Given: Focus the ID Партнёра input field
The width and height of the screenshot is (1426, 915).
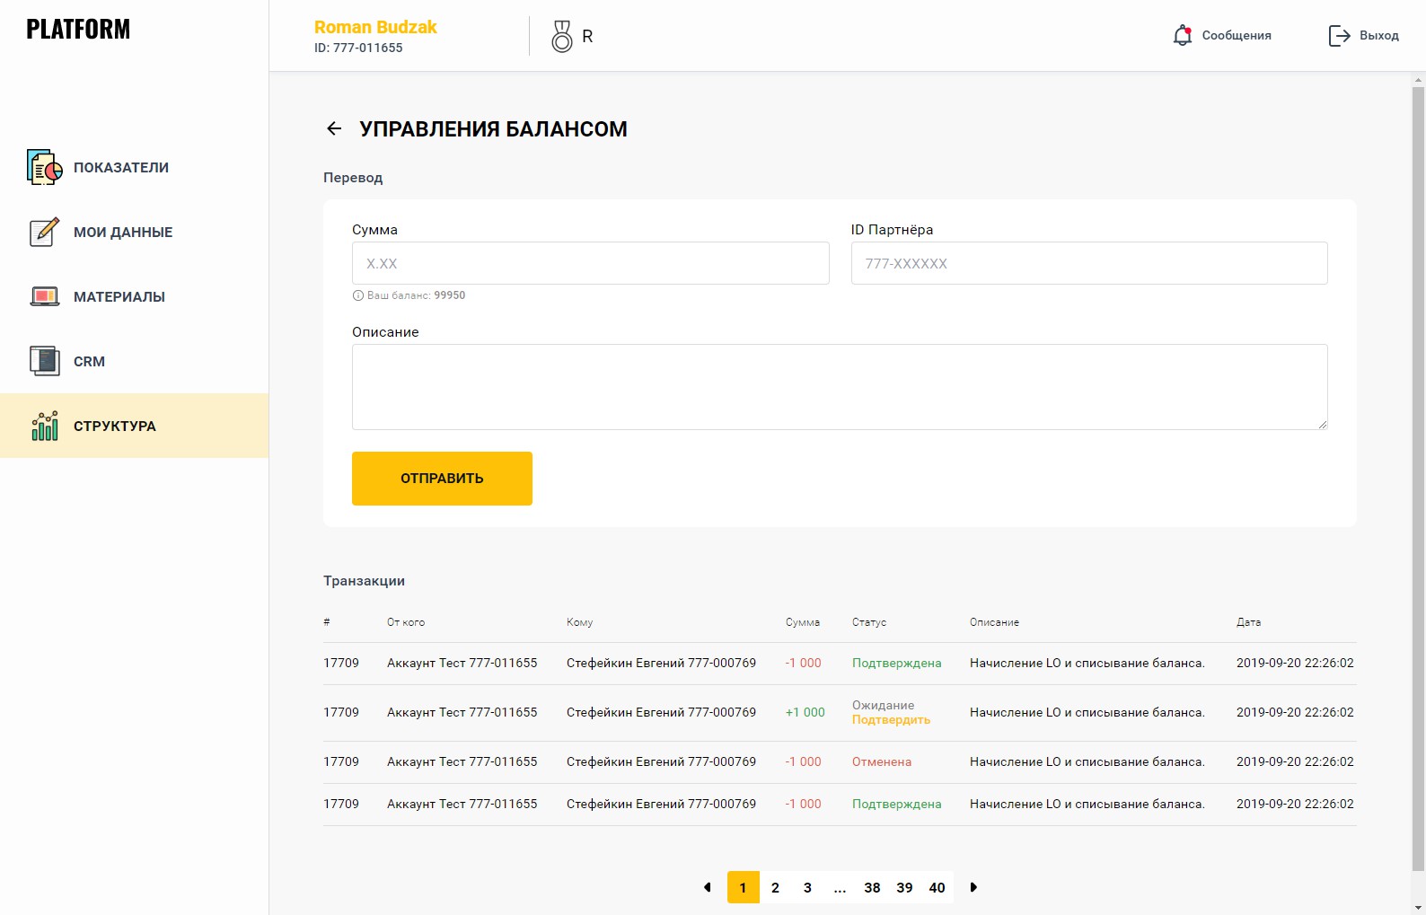Looking at the screenshot, I should 1089,263.
